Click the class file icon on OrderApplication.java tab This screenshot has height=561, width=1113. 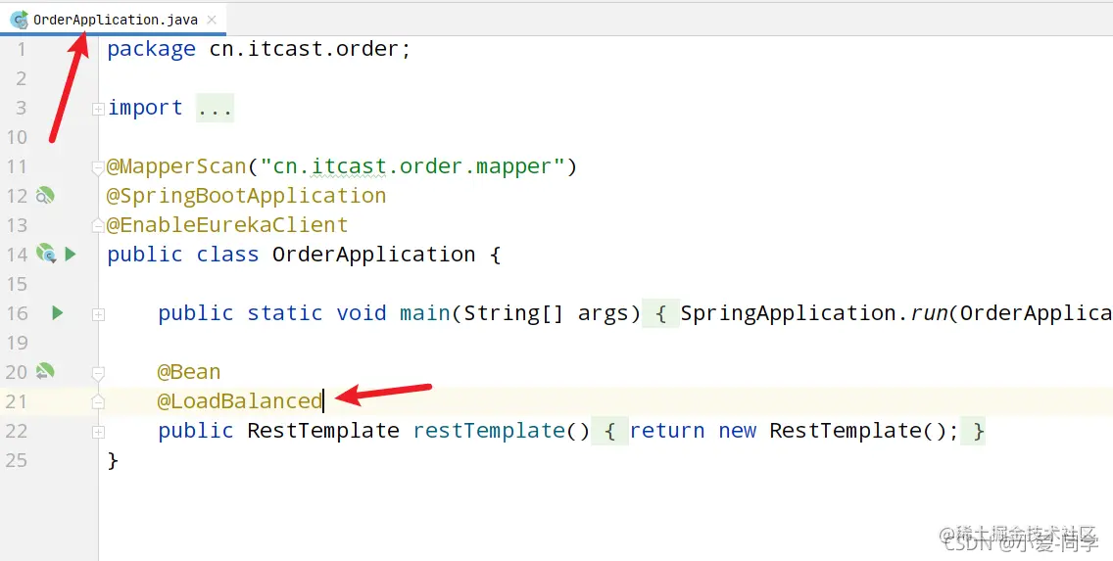pos(20,20)
